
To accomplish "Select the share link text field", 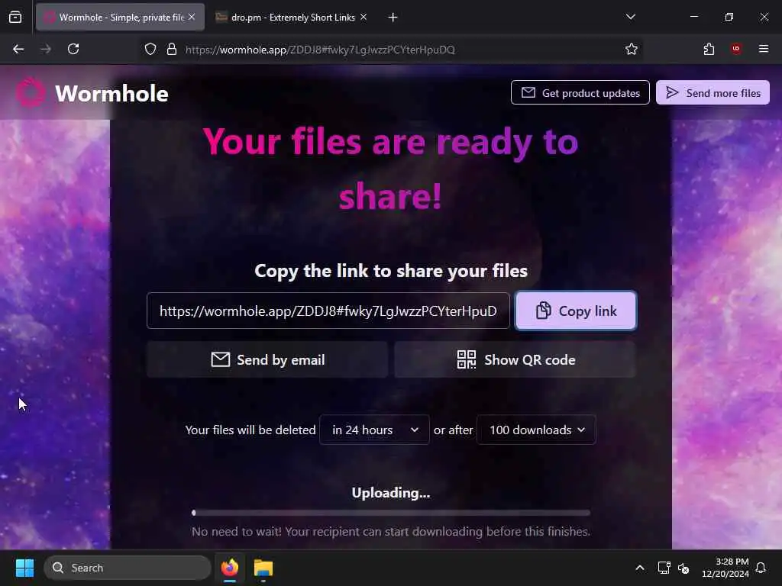I will coord(328,311).
